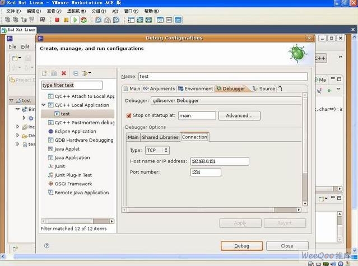Click the VMware reset icon
Screen dimensions: 358x266
tap(84, 20)
